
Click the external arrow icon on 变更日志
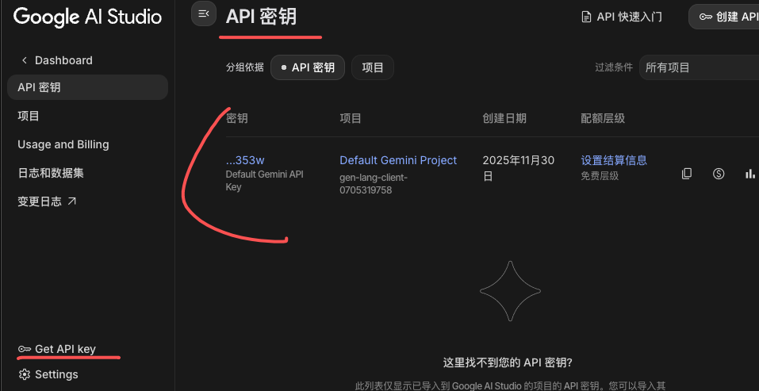click(x=71, y=201)
